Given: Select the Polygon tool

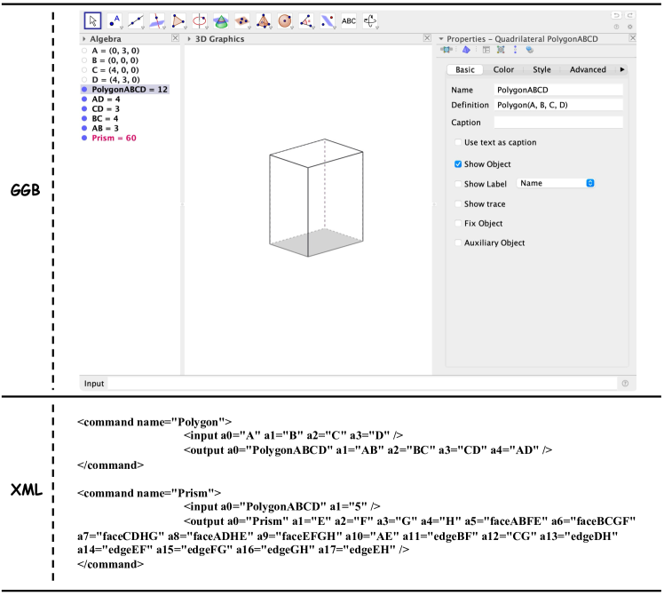Looking at the screenshot, I should pos(178,20).
